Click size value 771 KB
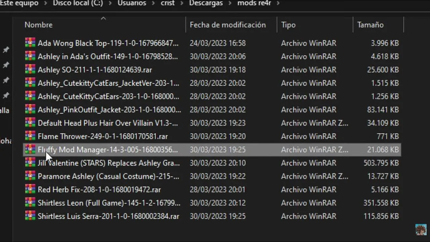The width and height of the screenshot is (430, 242). [x=387, y=136]
